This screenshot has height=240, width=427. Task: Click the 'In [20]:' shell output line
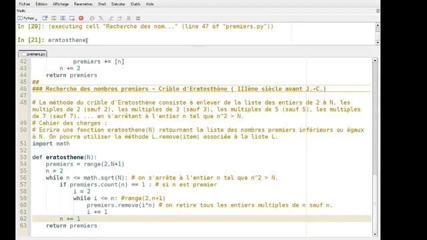click(145, 27)
